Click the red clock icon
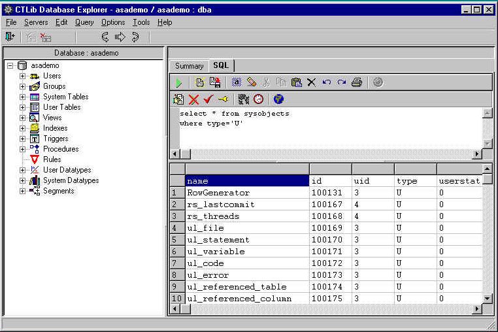This screenshot has height=332, width=498. pyautogui.click(x=259, y=99)
